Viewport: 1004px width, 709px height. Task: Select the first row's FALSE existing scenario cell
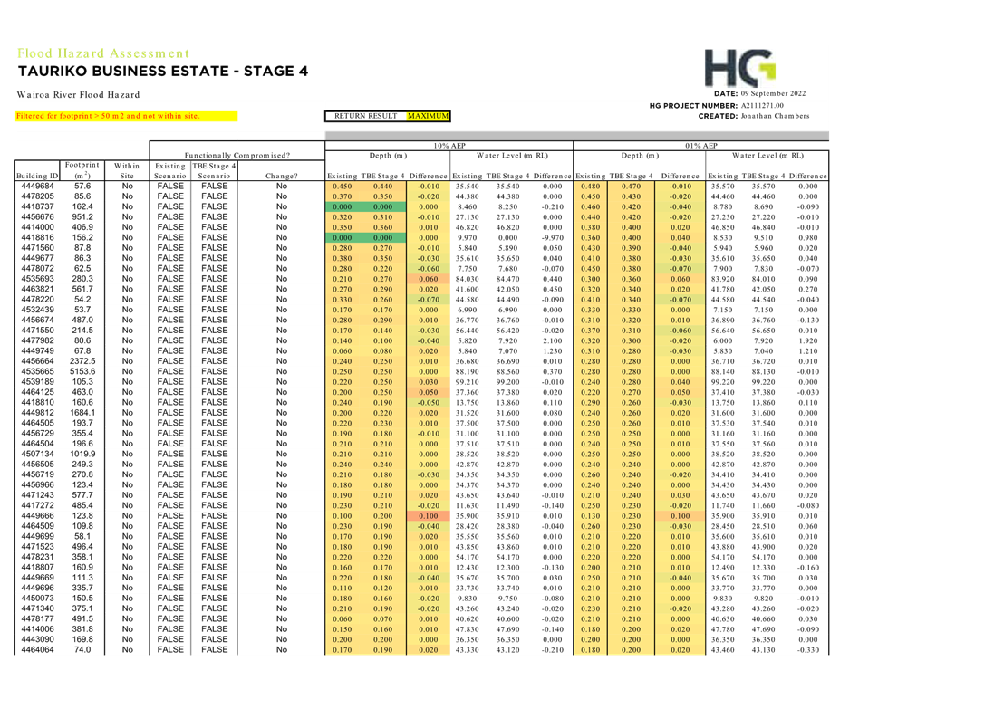click(x=169, y=187)
